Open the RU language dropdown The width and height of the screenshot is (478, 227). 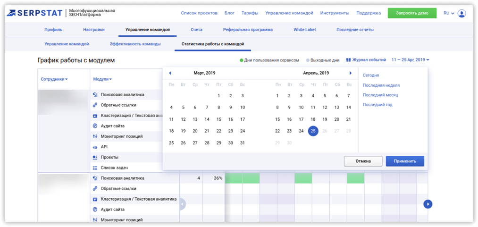tap(449, 13)
